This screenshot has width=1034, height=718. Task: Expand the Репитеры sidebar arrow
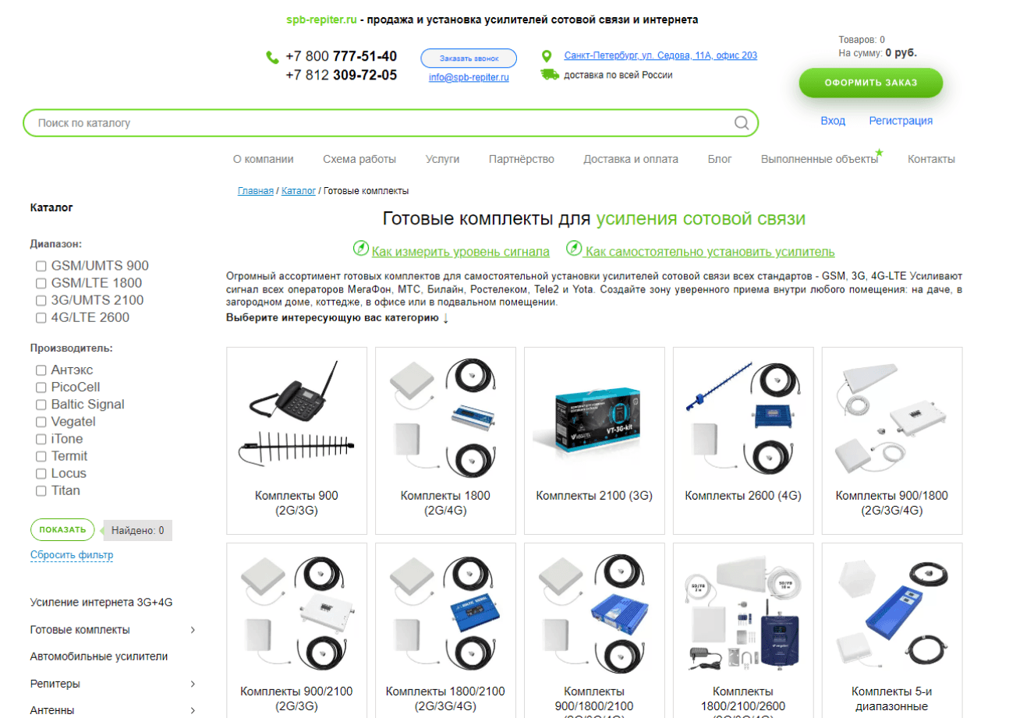(x=193, y=684)
